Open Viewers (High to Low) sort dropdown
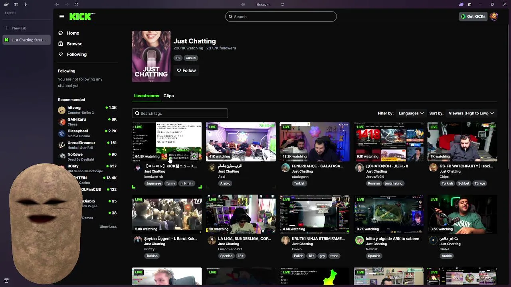 pos(471,113)
